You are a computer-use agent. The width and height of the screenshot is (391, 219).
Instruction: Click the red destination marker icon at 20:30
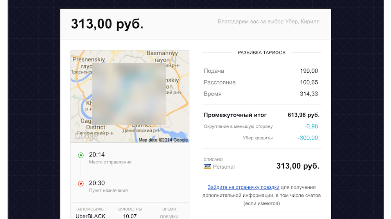pyautogui.click(x=81, y=183)
